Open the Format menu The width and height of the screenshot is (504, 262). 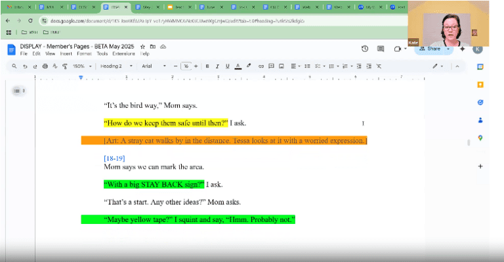coord(84,54)
